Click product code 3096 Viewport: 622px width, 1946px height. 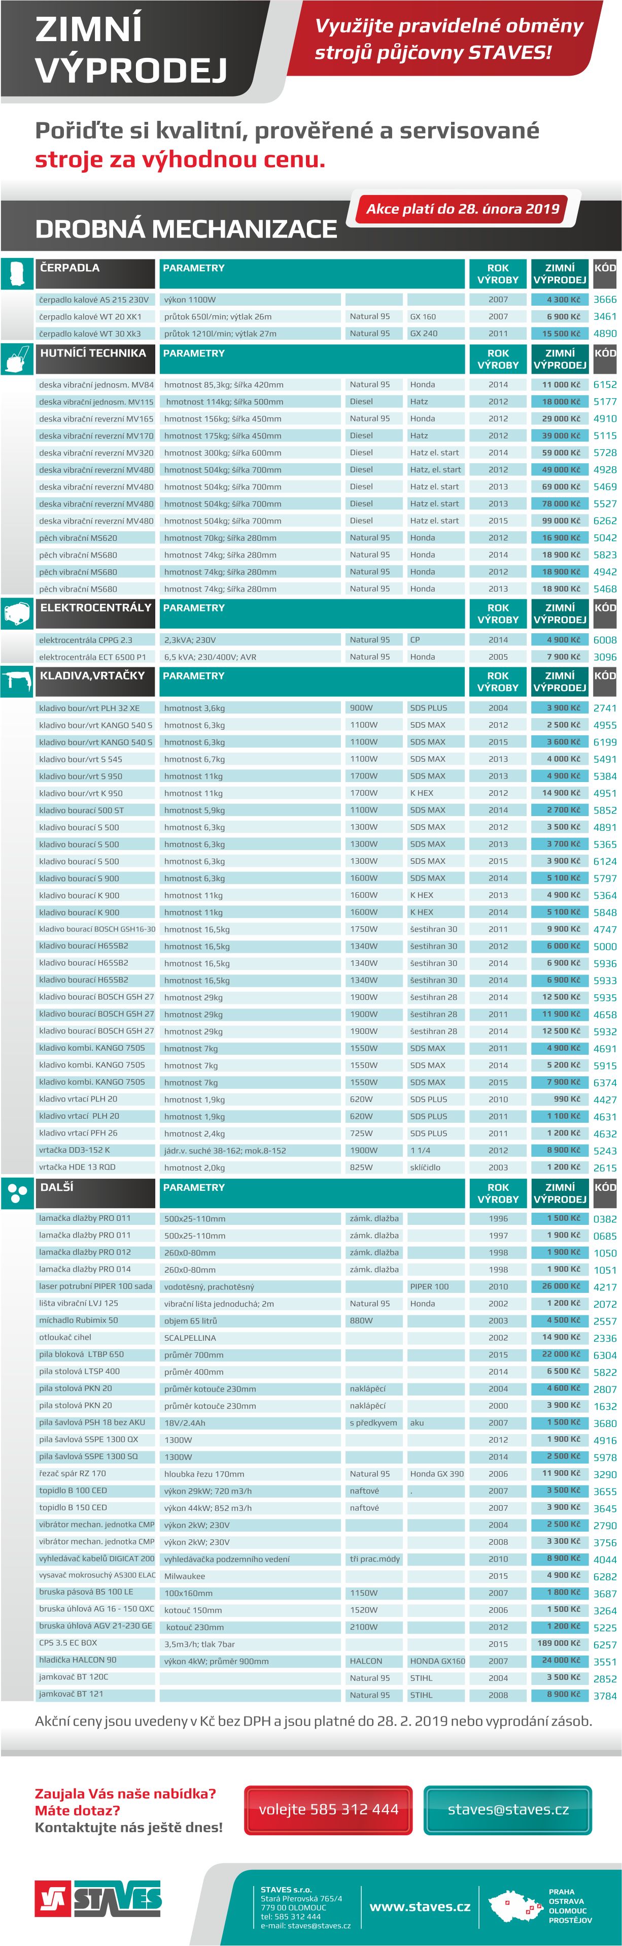coord(605,657)
